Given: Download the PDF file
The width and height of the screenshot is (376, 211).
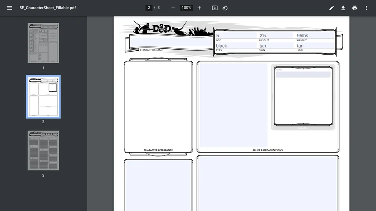Looking at the screenshot, I should tap(343, 8).
